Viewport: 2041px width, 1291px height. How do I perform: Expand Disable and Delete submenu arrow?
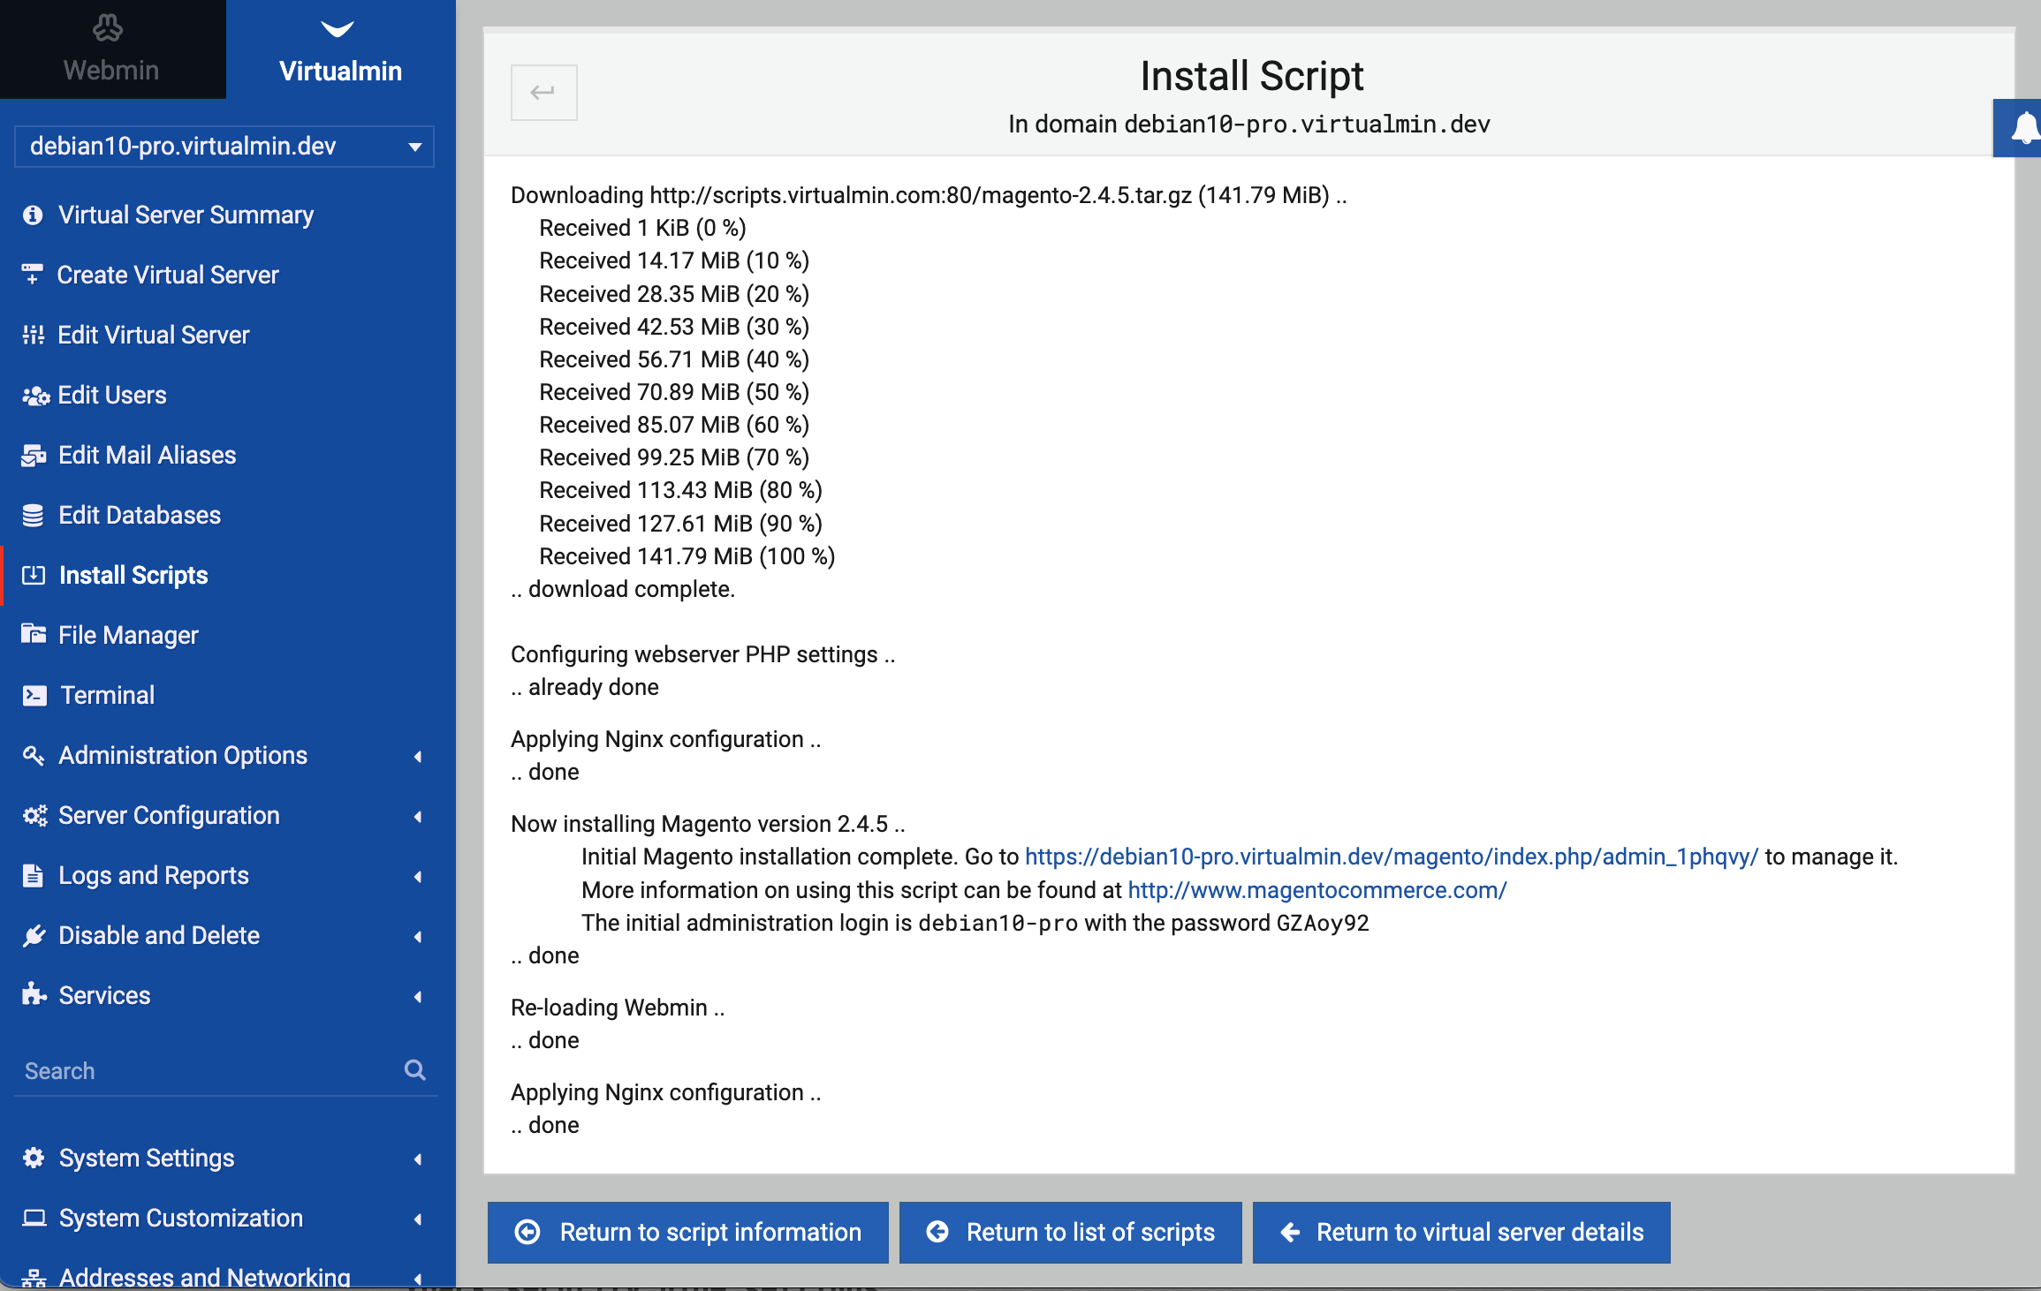coord(418,936)
